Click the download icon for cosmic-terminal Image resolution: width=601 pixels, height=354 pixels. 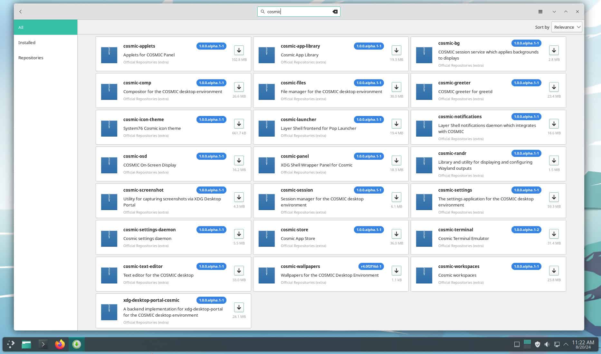(x=554, y=234)
